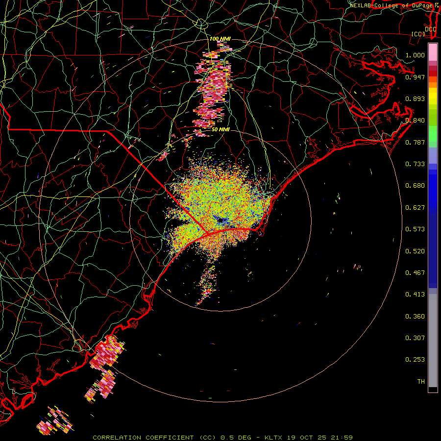Click the 0.413 scale value
Screen dimensions: 441x441
coord(415,294)
